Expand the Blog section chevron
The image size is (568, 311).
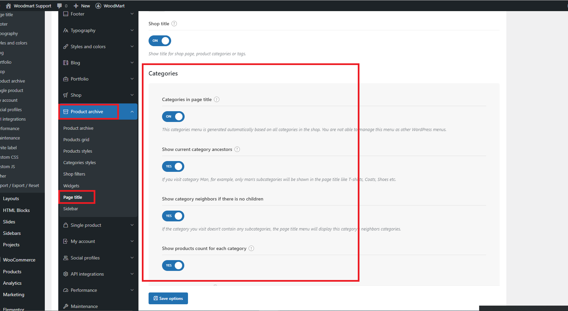coord(132,63)
